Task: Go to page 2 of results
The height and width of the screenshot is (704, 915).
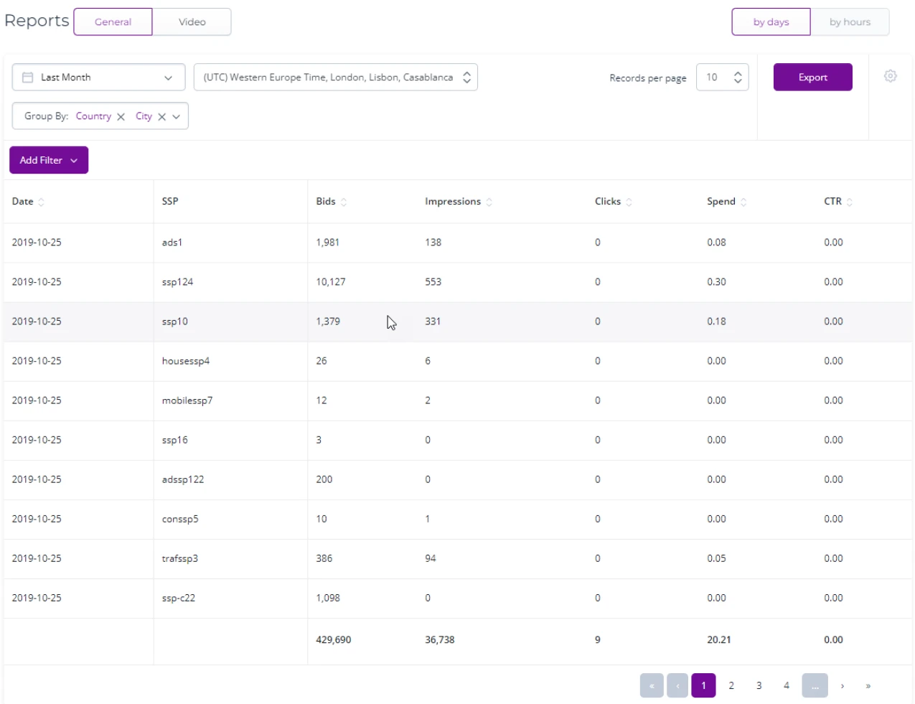Action: 731,686
